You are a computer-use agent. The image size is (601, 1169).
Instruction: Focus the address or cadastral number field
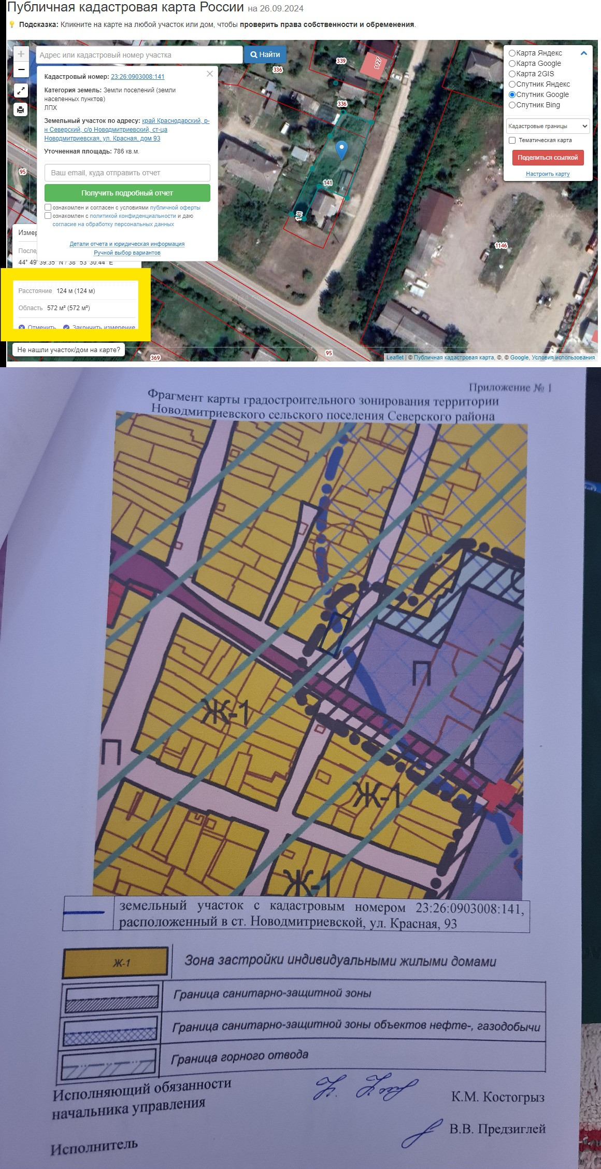pos(139,54)
